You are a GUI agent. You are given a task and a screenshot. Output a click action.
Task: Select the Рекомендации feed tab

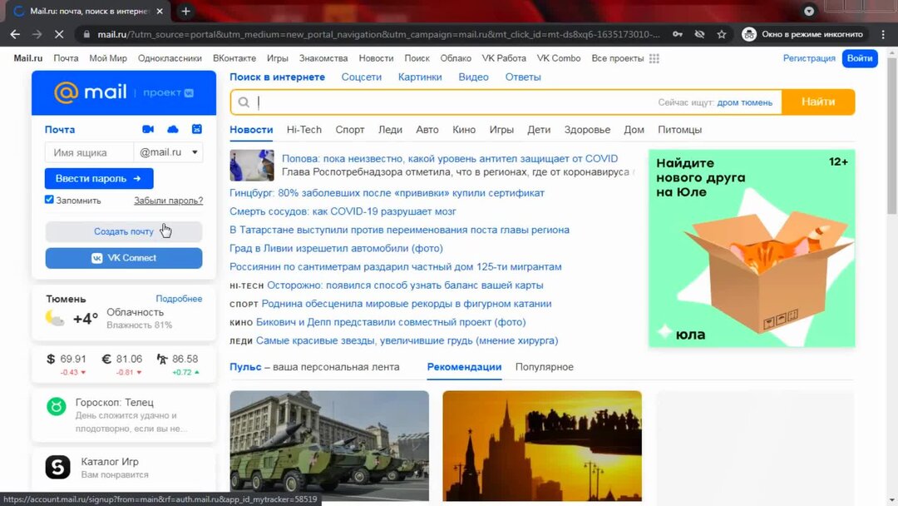pos(465,367)
